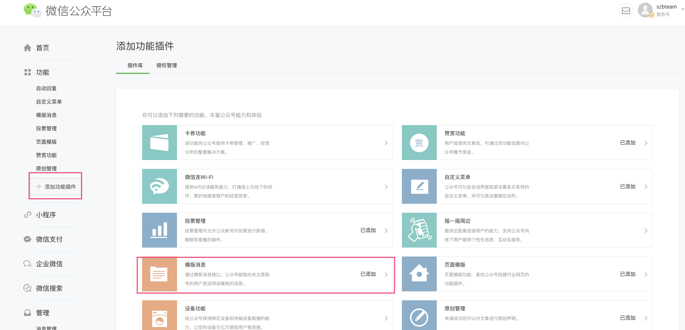The height and width of the screenshot is (330, 685).
Task: Expand 自定义菜单 card chevron
Action: pos(646,187)
